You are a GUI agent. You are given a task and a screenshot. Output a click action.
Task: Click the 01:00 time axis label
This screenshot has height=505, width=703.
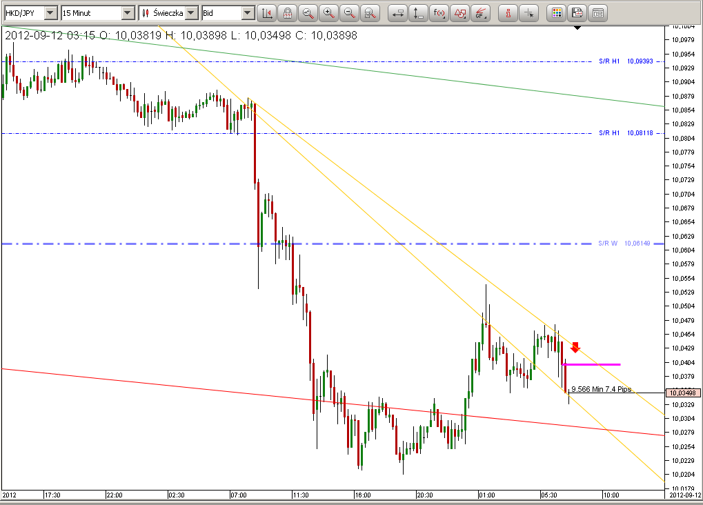click(x=487, y=495)
